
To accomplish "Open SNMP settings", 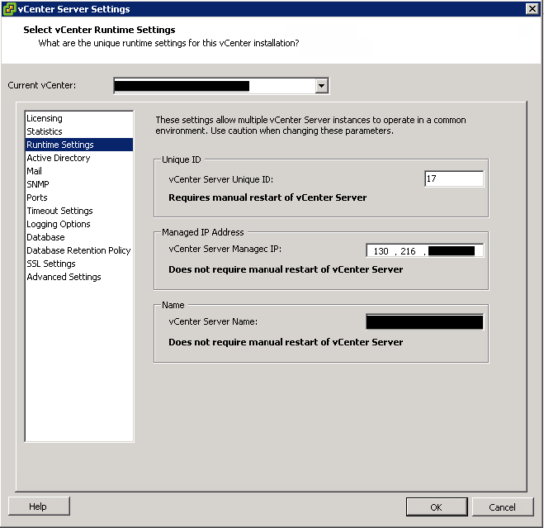I will point(38,184).
